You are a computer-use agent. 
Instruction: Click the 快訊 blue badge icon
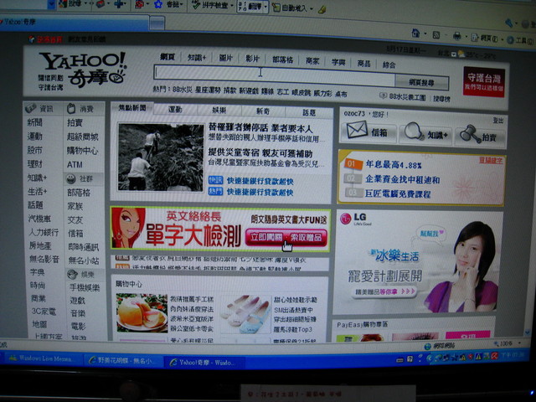216,180
